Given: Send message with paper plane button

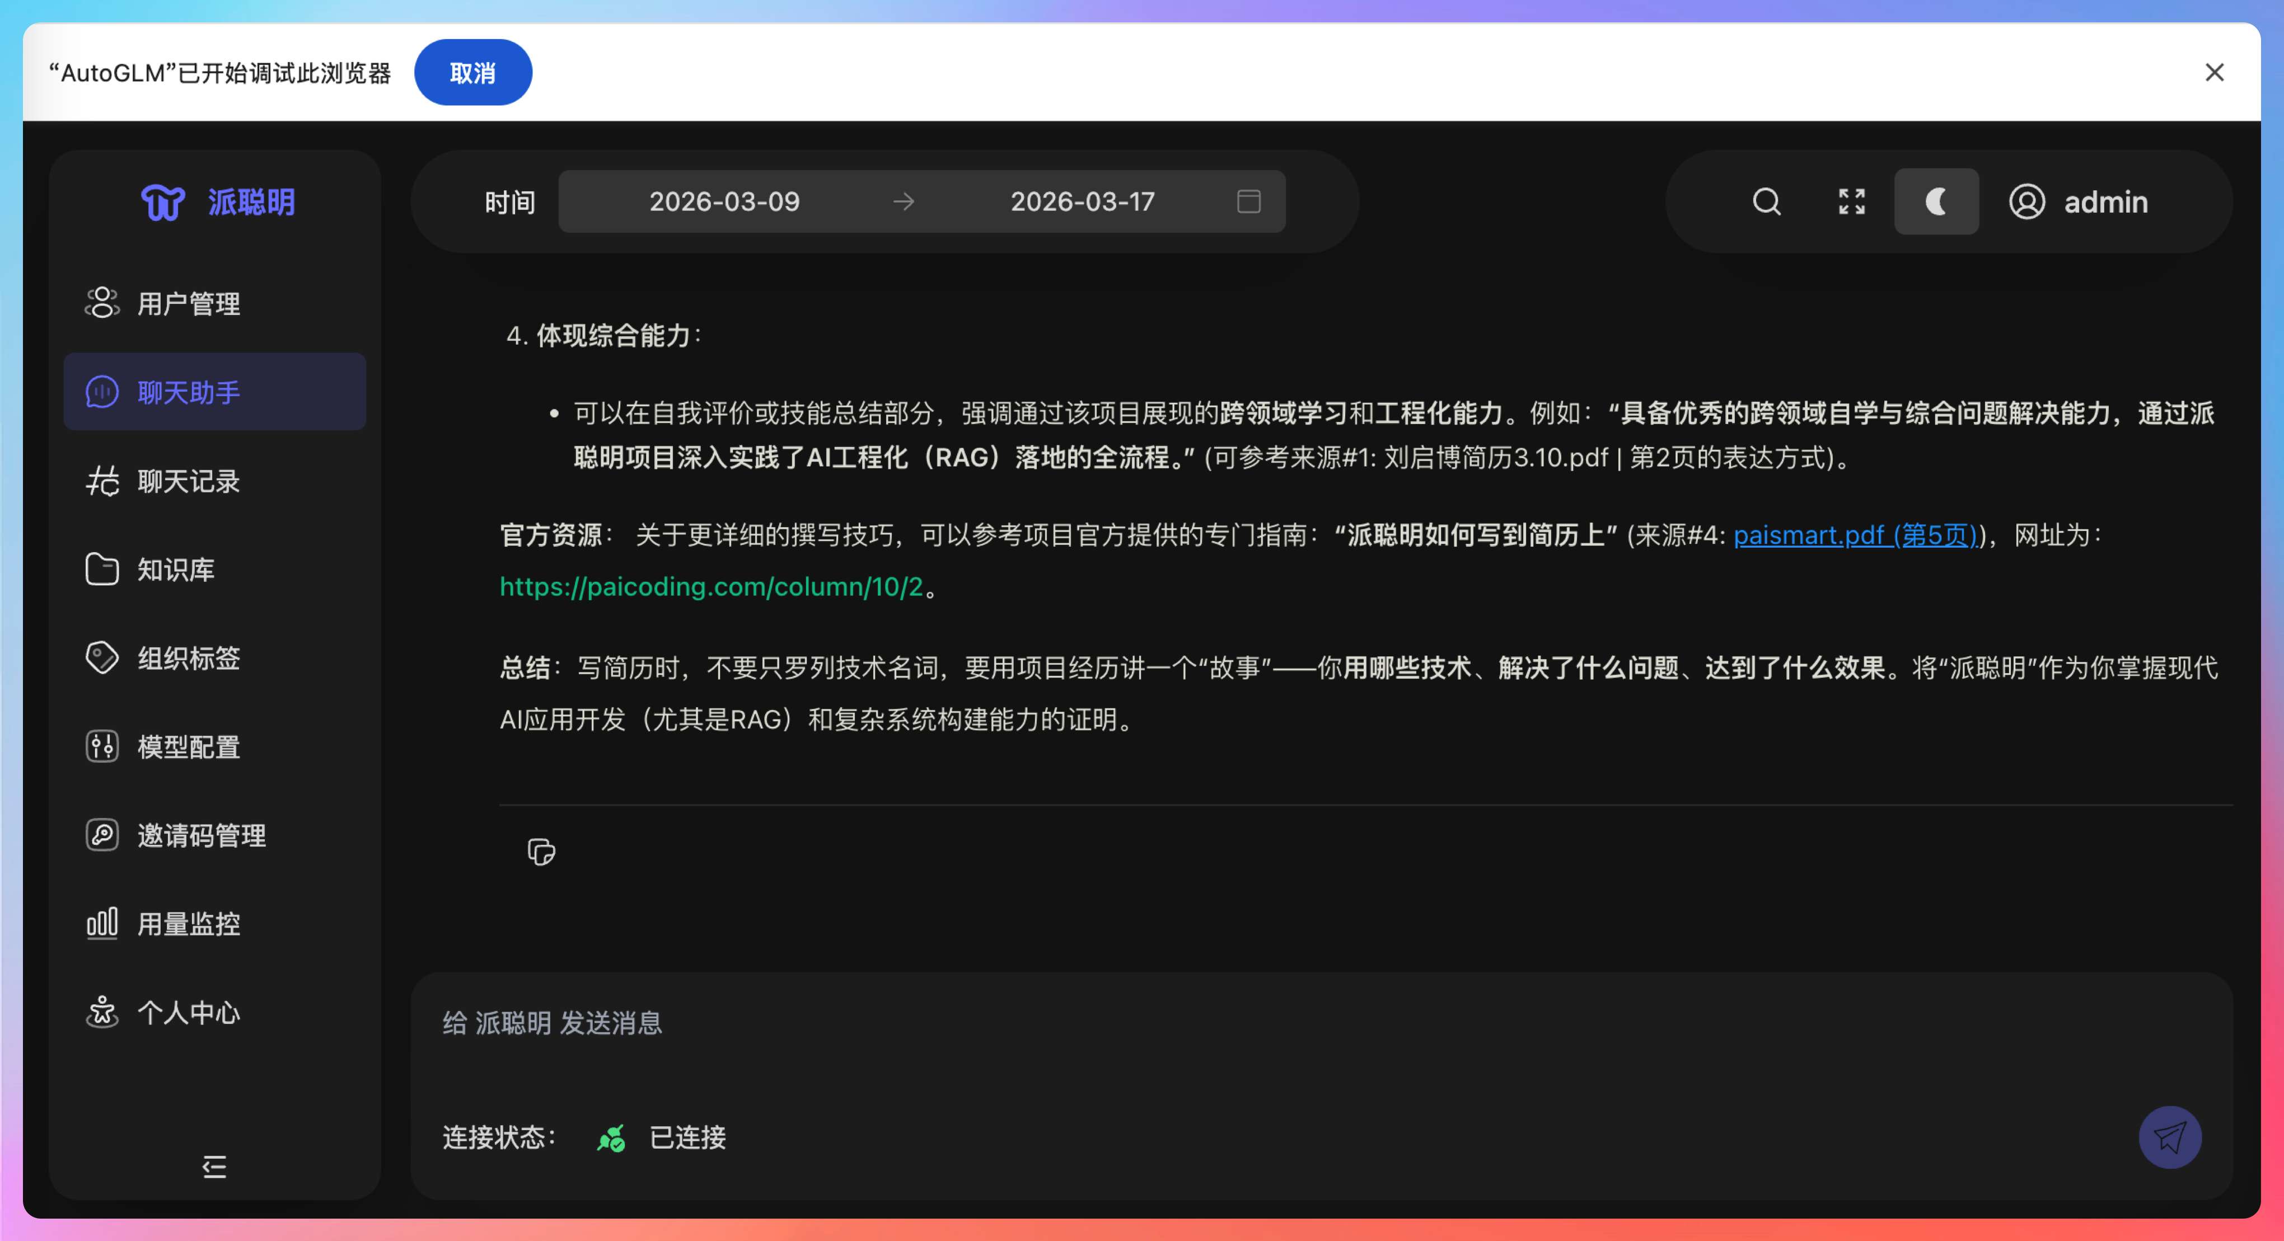Looking at the screenshot, I should 2169,1137.
